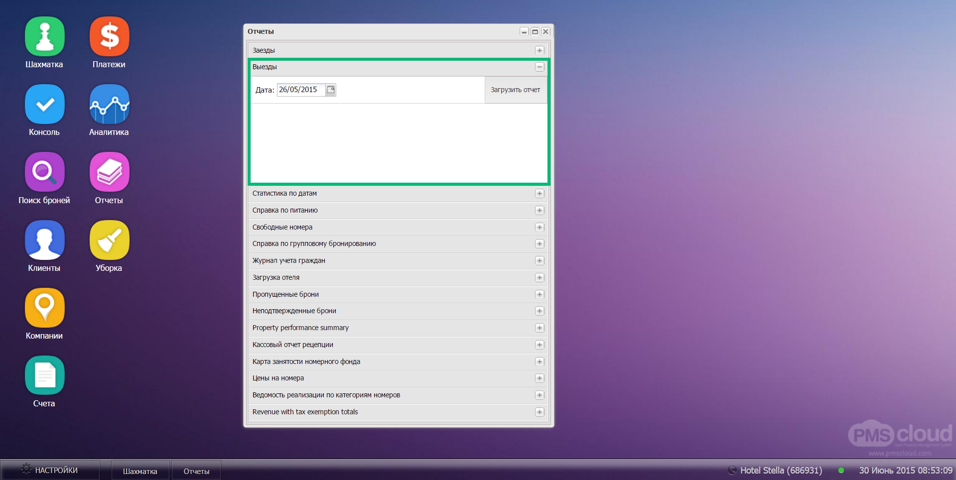Maximize the Отчеты window
This screenshot has width=956, height=480.
pyautogui.click(x=535, y=31)
